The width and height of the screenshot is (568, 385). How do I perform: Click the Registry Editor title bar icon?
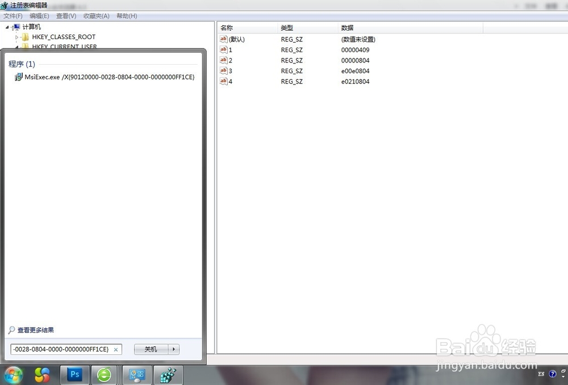tap(4, 6)
